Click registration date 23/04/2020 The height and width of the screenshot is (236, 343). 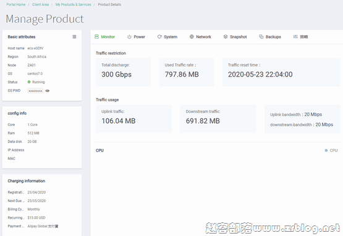(36, 193)
